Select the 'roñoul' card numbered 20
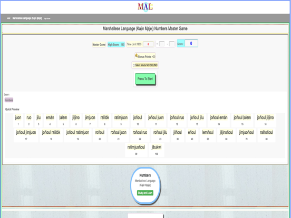Viewport: 291px width, 218px height. (100, 135)
